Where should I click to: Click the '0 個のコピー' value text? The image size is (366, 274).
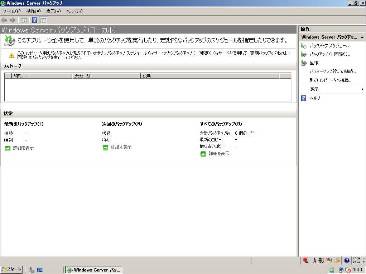point(246,133)
